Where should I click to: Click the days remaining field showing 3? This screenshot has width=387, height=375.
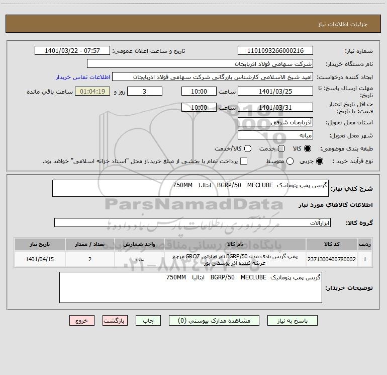(x=145, y=92)
